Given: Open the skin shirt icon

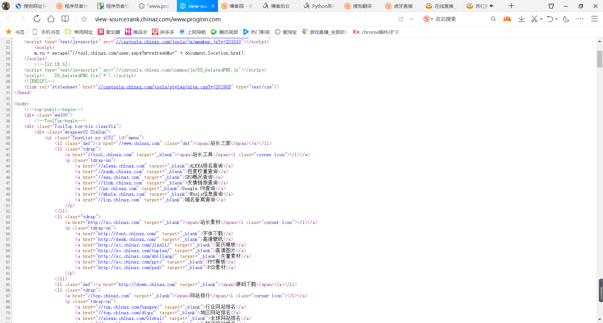Looking at the screenshot, I should pos(551,6).
